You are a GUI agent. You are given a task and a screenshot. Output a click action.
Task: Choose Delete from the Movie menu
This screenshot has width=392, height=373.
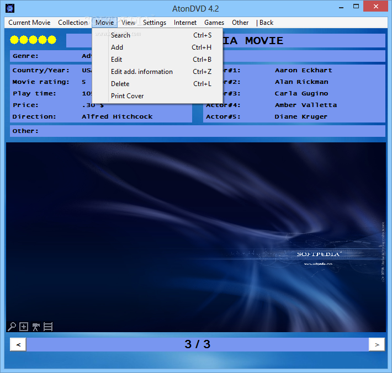coord(157,84)
